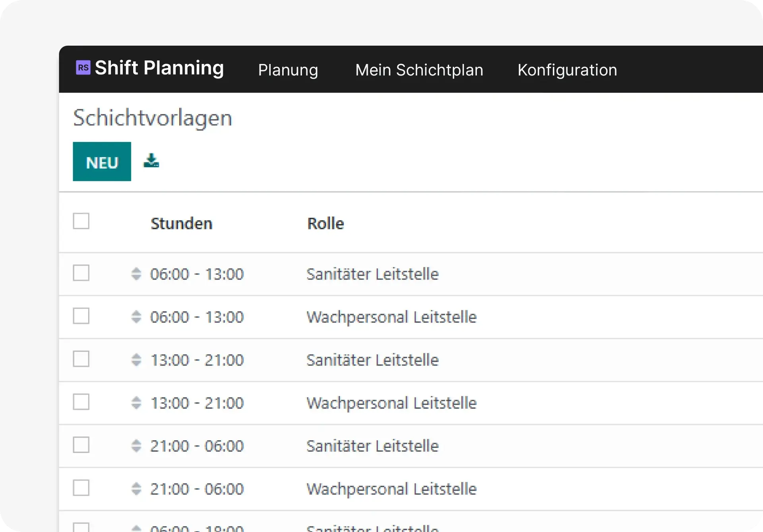Click drag handle of 13:00 - 21:00 Sanitäter row
This screenshot has width=763, height=532.
point(136,360)
